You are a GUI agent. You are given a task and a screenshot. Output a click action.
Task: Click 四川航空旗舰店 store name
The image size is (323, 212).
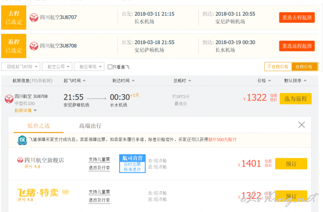click(x=44, y=160)
